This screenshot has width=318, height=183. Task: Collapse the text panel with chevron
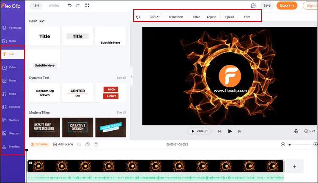tap(132, 76)
